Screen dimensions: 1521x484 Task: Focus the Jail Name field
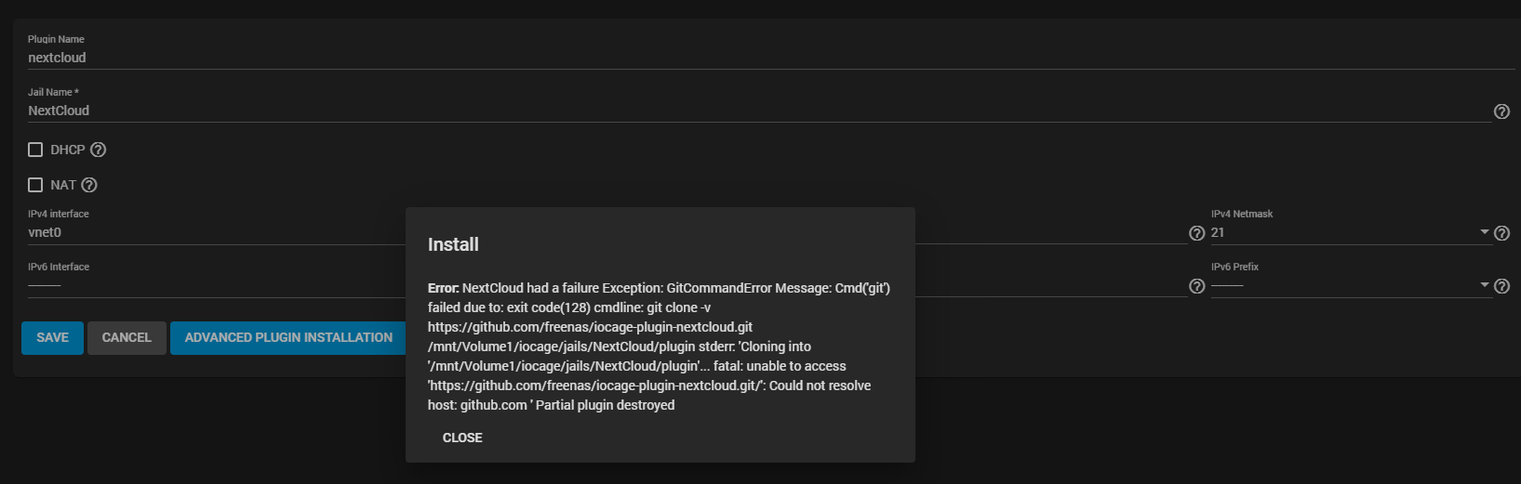click(758, 111)
